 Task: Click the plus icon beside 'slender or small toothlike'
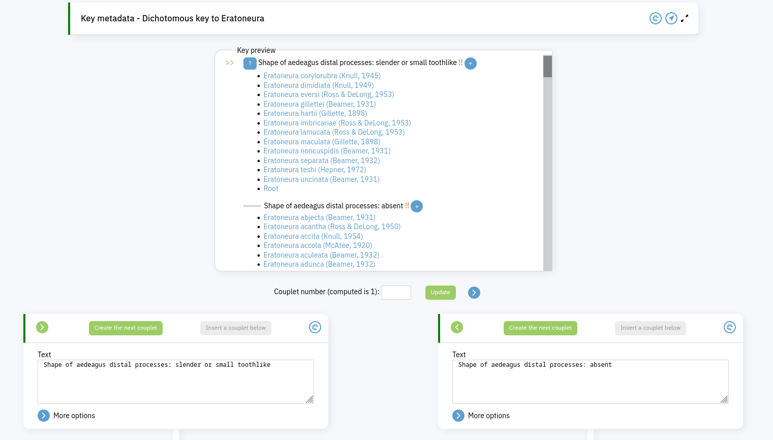(x=471, y=64)
